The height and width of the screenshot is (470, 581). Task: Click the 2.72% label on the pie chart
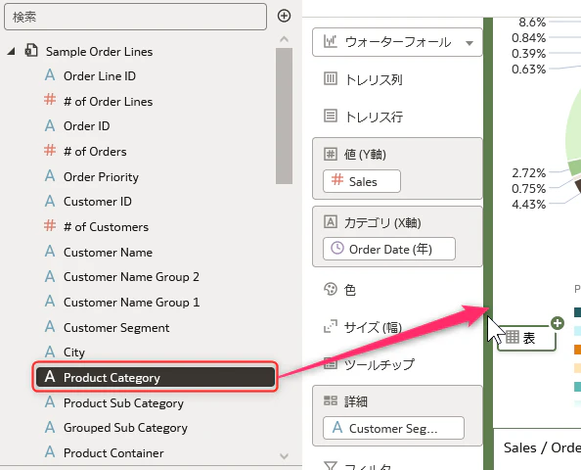529,173
